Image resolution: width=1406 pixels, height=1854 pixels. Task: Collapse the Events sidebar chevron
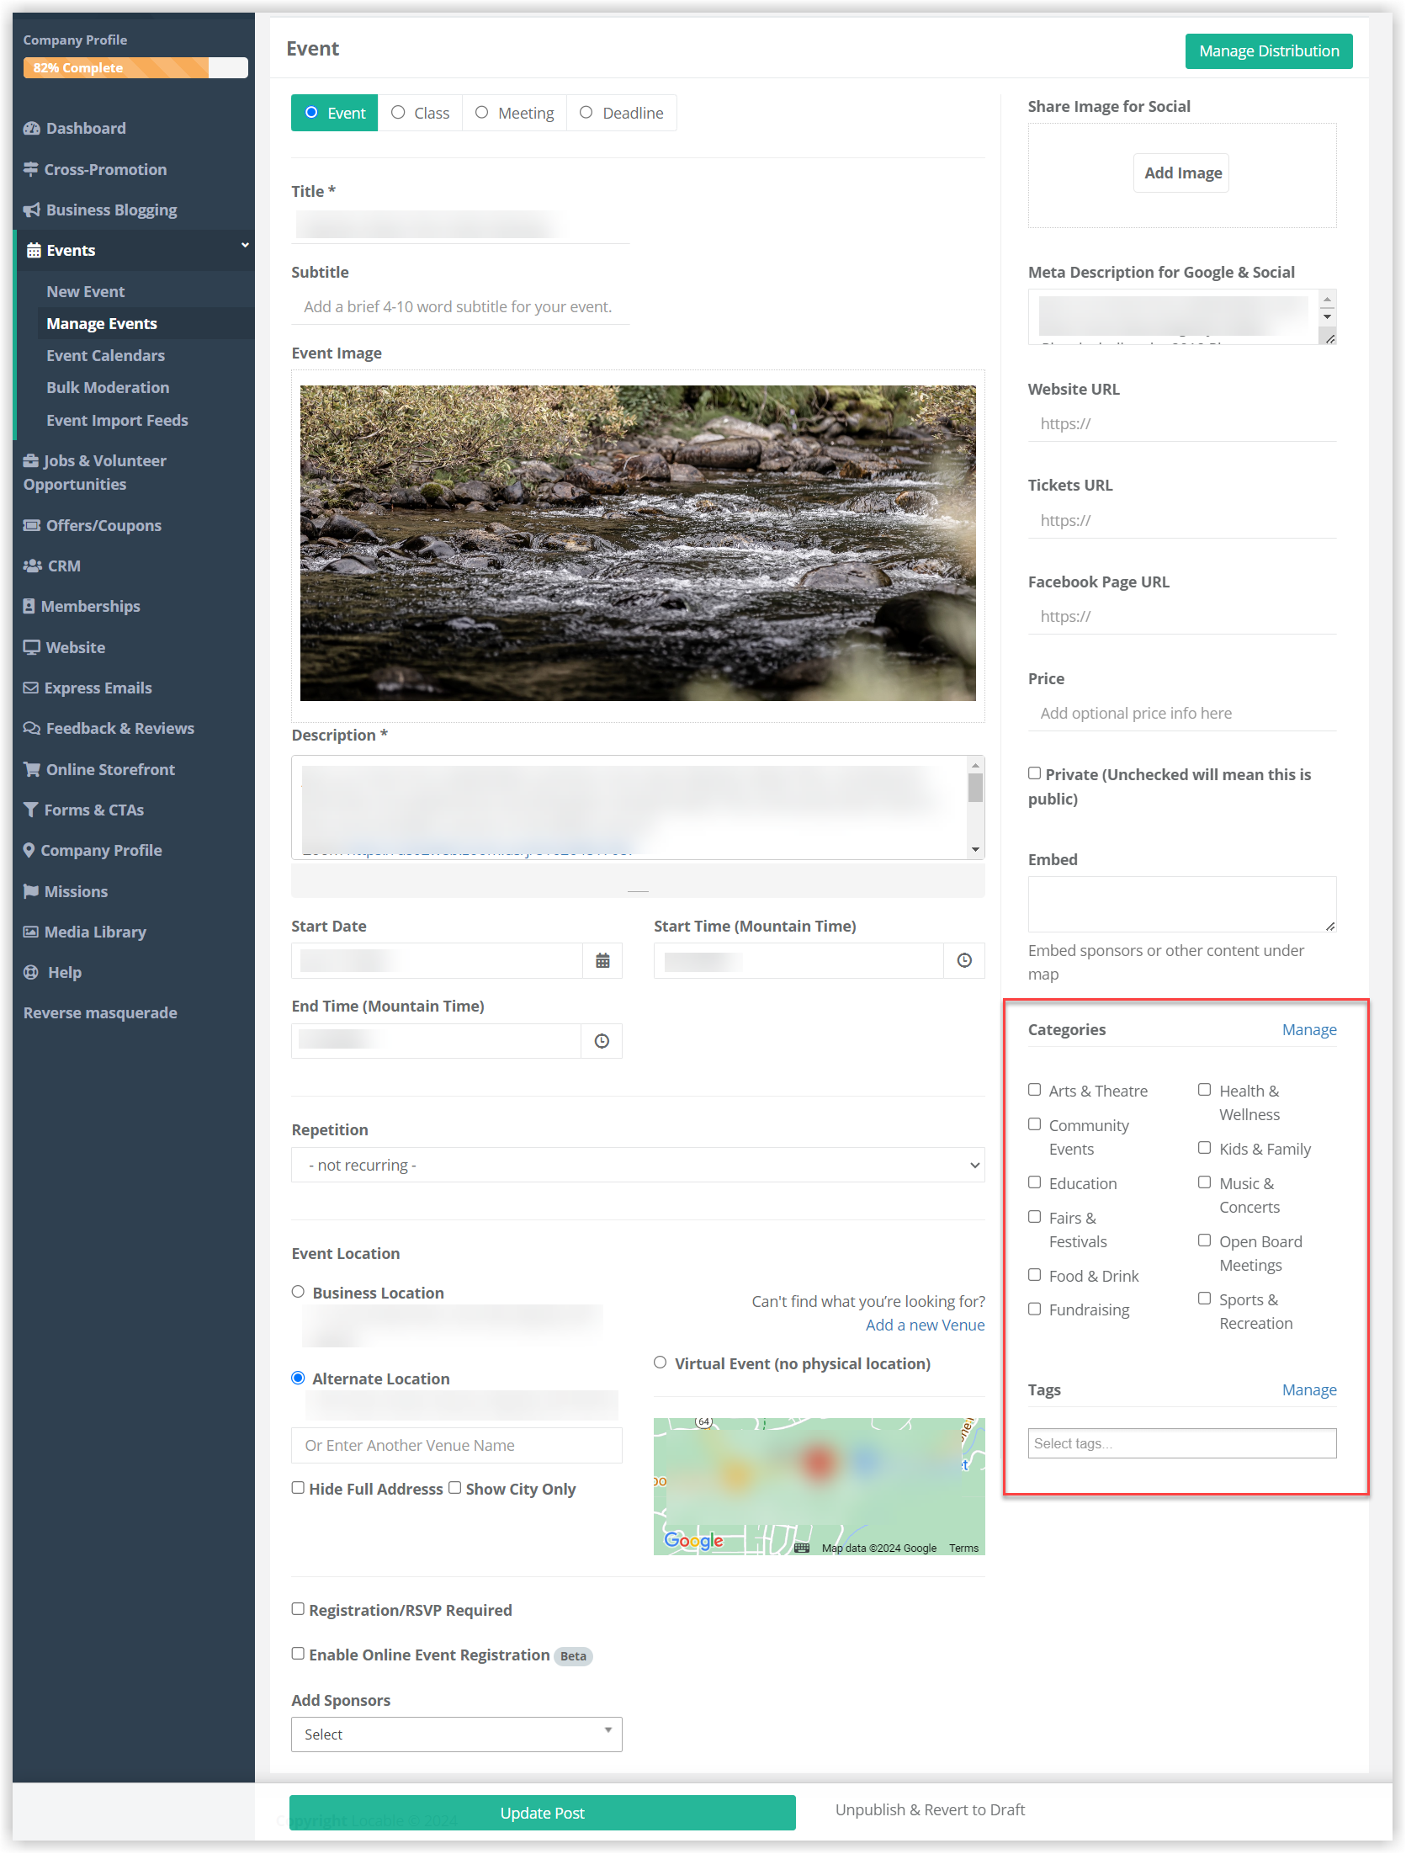(x=245, y=246)
